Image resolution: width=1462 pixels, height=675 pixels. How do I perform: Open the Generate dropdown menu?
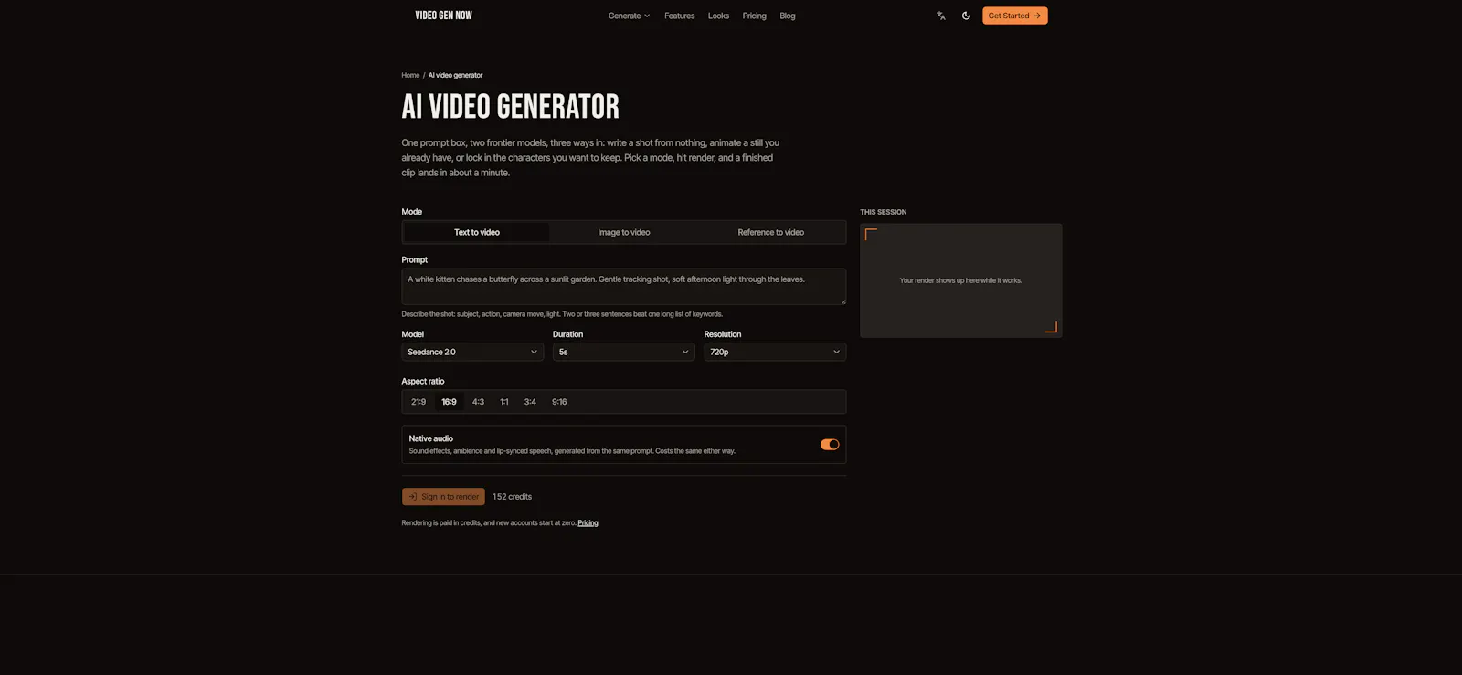pyautogui.click(x=629, y=16)
